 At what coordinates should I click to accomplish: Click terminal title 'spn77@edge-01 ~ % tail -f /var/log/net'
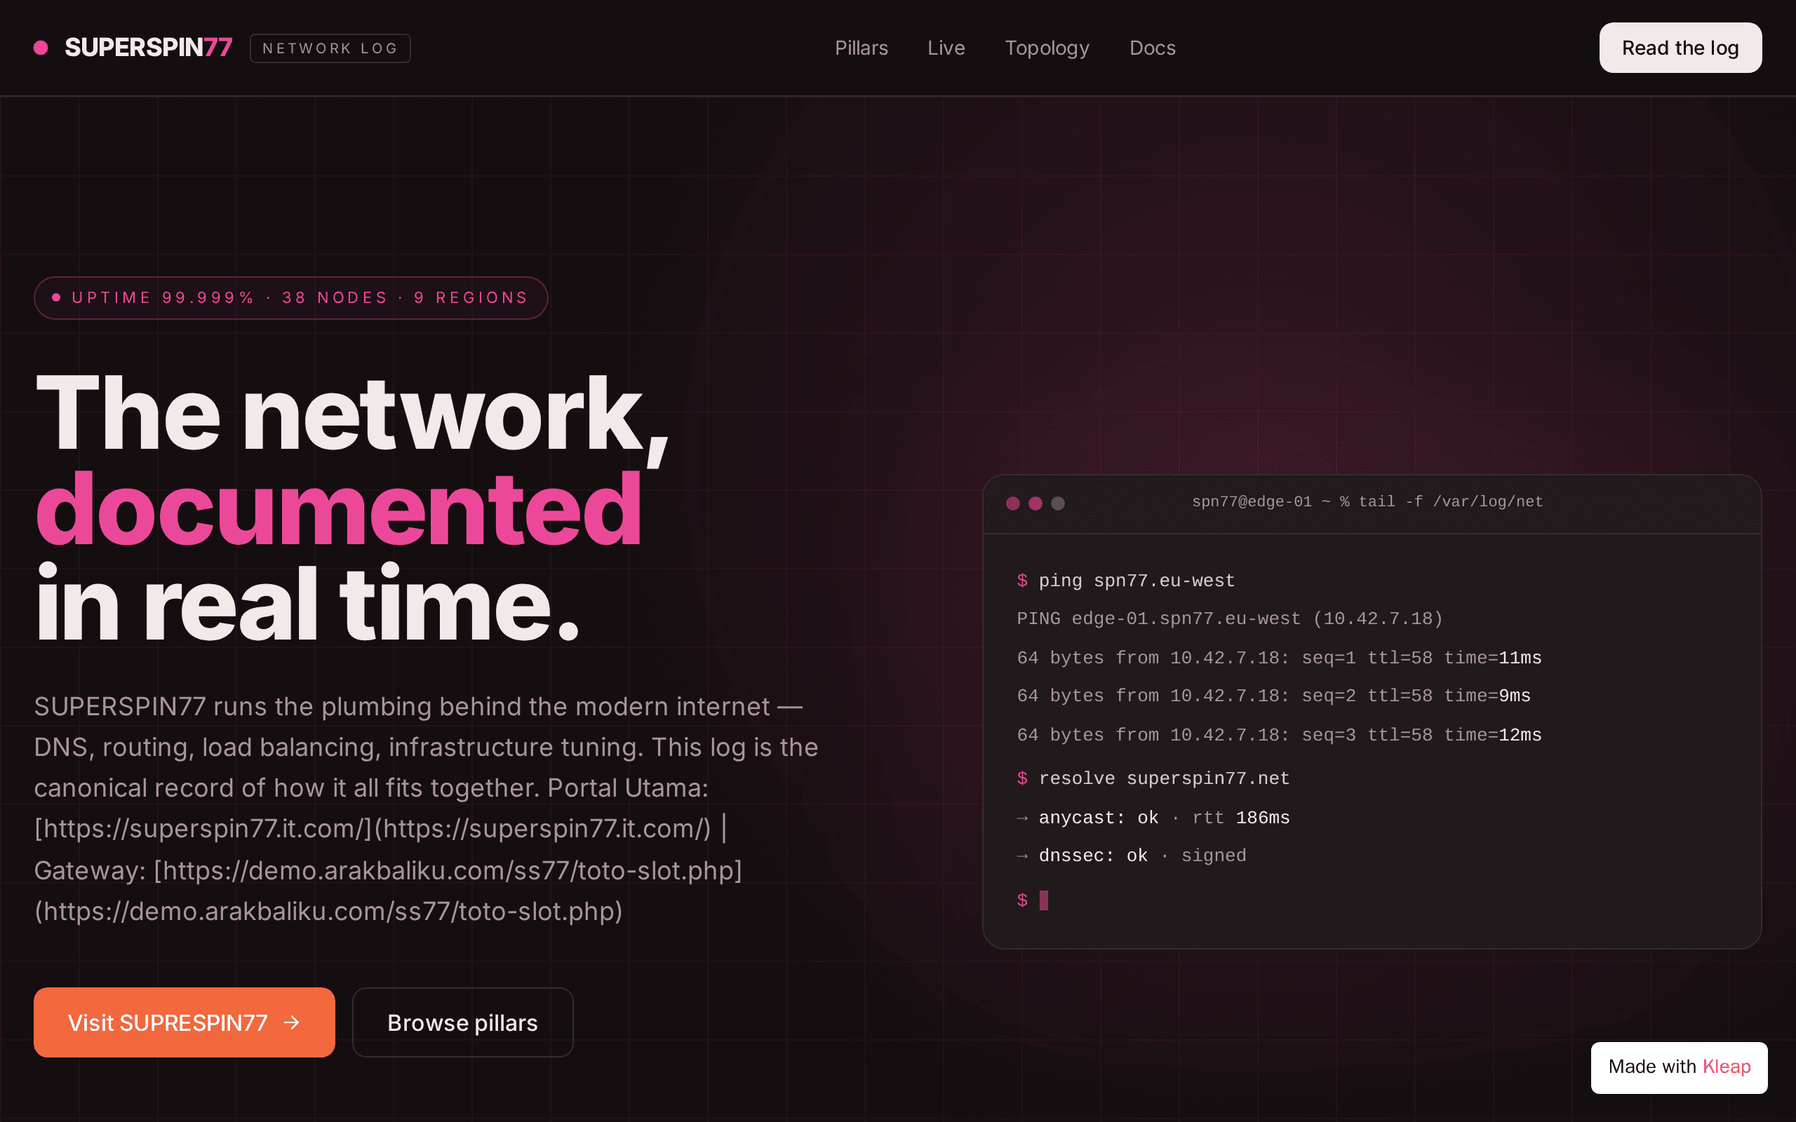click(x=1367, y=501)
